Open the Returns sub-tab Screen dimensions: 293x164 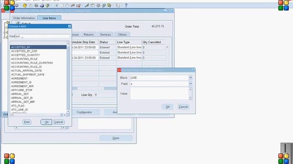pyautogui.click(x=88, y=35)
